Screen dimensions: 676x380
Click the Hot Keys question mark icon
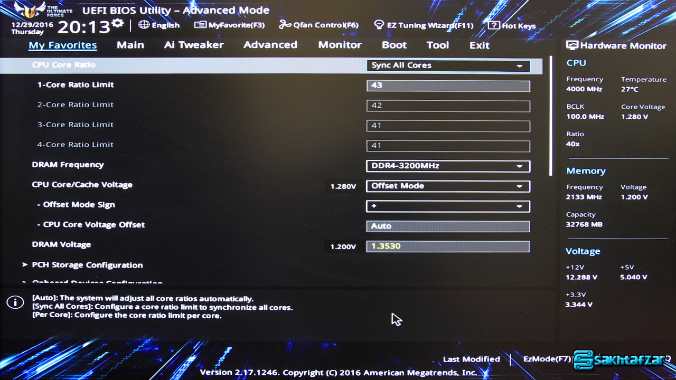493,25
